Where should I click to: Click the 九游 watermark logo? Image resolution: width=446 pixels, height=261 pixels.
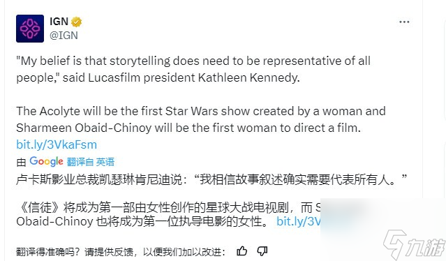[x=414, y=244]
